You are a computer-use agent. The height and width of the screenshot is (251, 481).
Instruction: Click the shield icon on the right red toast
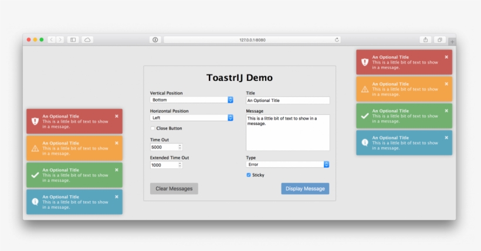(365, 62)
